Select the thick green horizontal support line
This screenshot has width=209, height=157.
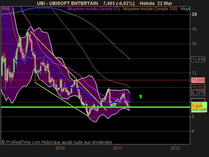tap(95, 107)
